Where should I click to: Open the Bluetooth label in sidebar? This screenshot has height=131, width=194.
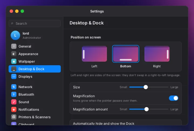(x=26, y=94)
